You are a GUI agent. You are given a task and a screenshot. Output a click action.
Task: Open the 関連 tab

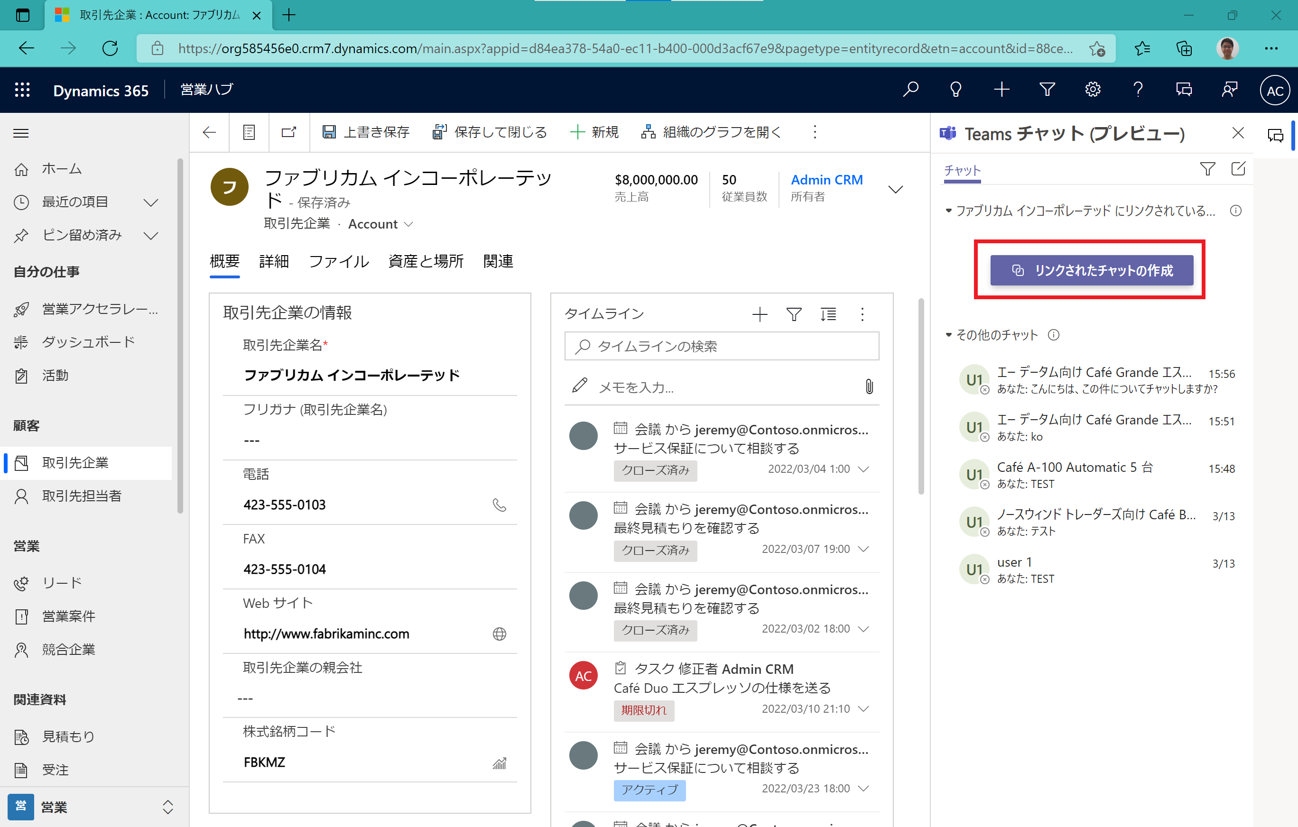point(498,261)
